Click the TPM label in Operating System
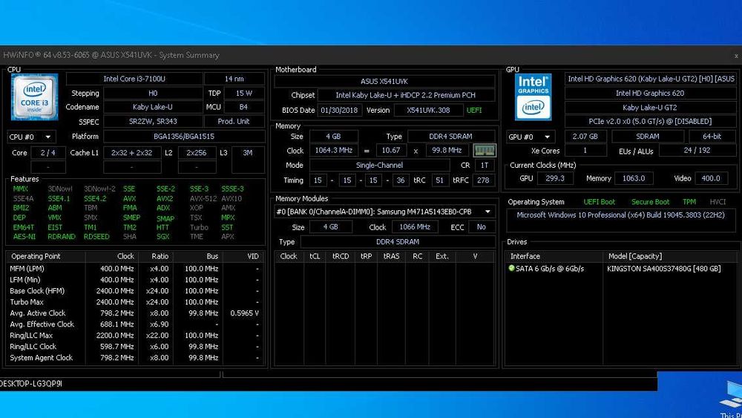 pyautogui.click(x=689, y=202)
